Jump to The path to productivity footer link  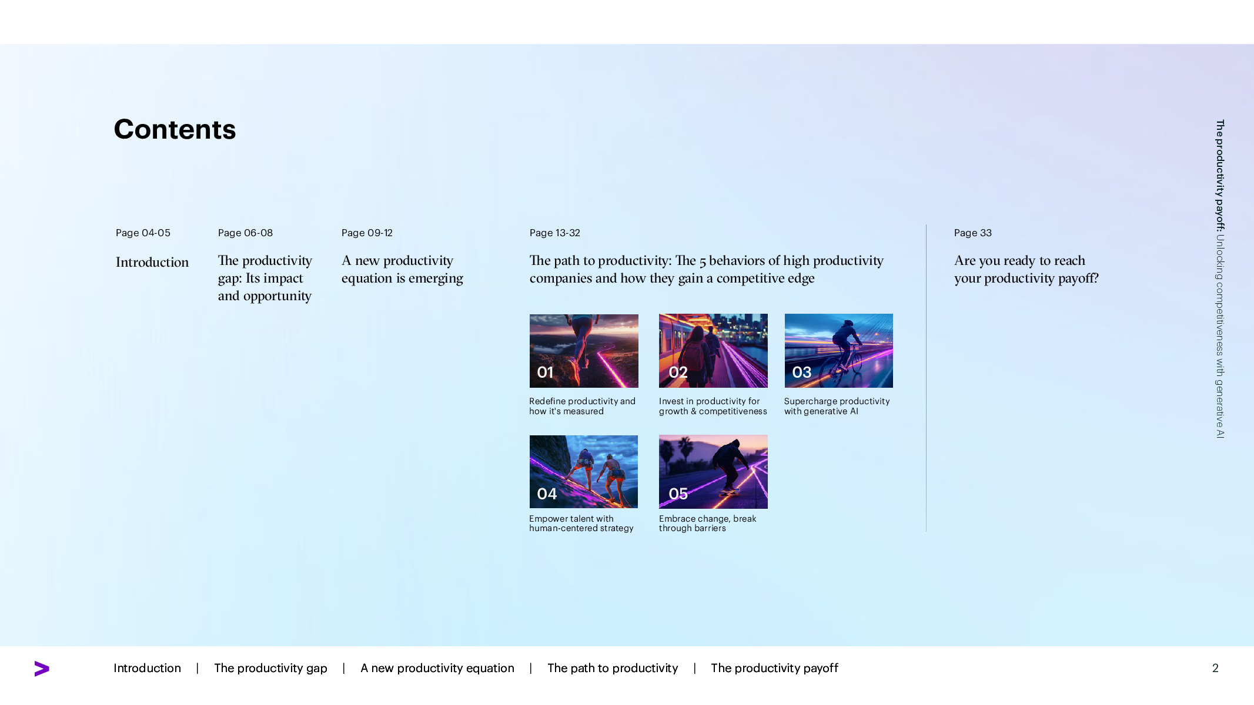pos(613,668)
